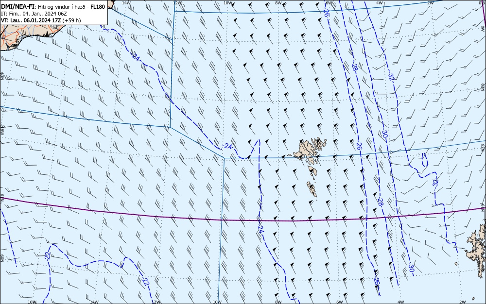Click the rotated 60N label on left edge
The height and width of the screenshot is (304, 486).
(x=2, y=258)
